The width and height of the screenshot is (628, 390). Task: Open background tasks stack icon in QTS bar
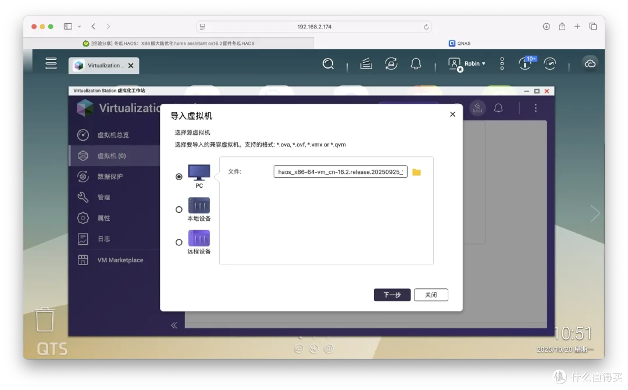[366, 64]
